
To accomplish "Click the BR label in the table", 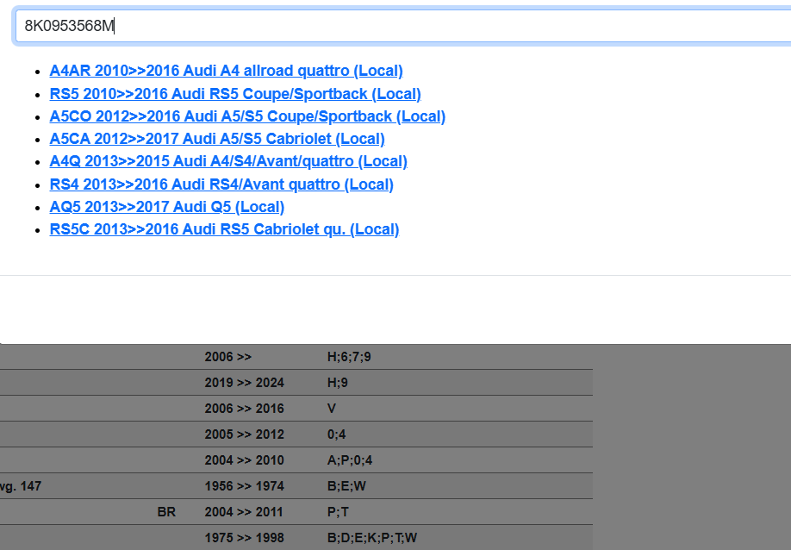I will 166,512.
